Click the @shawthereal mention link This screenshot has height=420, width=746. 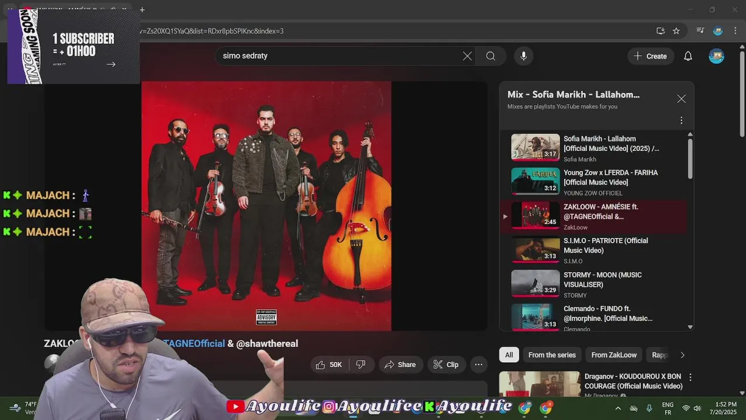pyautogui.click(x=267, y=344)
